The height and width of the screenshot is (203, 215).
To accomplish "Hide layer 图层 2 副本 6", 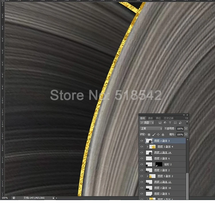I will 142,158.
